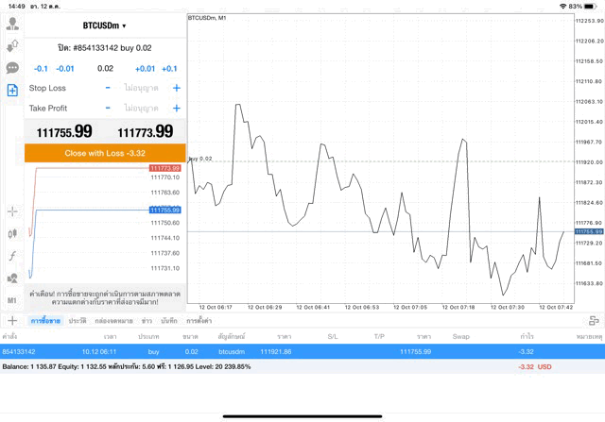The height and width of the screenshot is (422, 605).
Task: Increase volume by 0.01
Action: pos(145,68)
